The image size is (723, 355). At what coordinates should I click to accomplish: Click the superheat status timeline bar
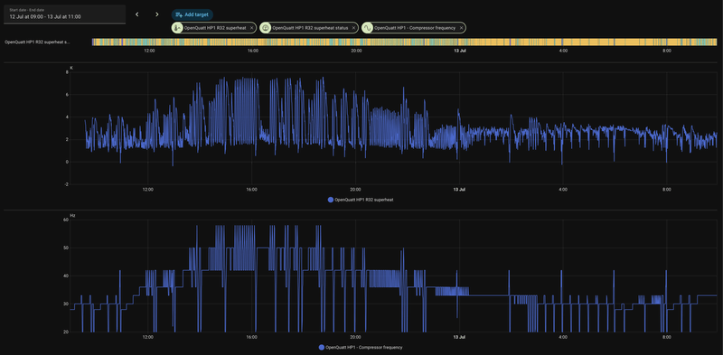[x=404, y=42]
